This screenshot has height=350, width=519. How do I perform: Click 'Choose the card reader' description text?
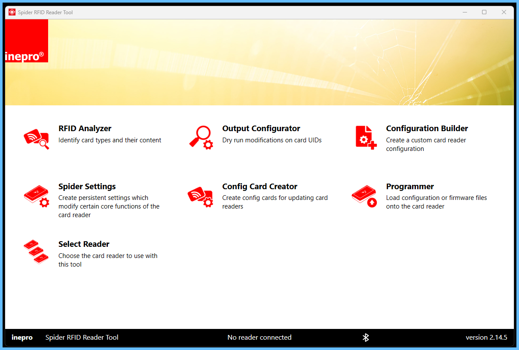point(108,260)
